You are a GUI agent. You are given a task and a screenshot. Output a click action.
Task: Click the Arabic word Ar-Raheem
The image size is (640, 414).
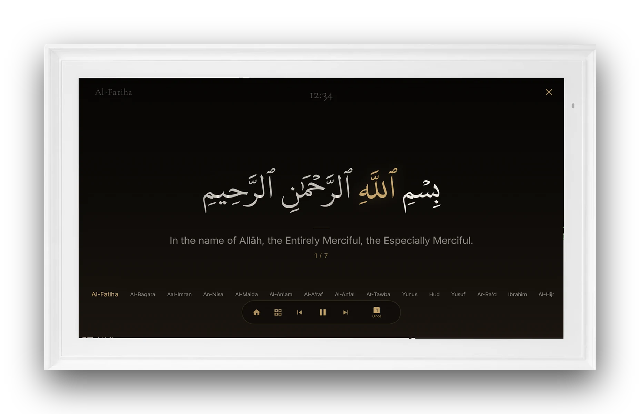[x=239, y=190]
